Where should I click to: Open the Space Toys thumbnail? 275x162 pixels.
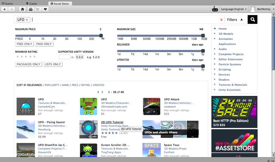tap(152, 150)
